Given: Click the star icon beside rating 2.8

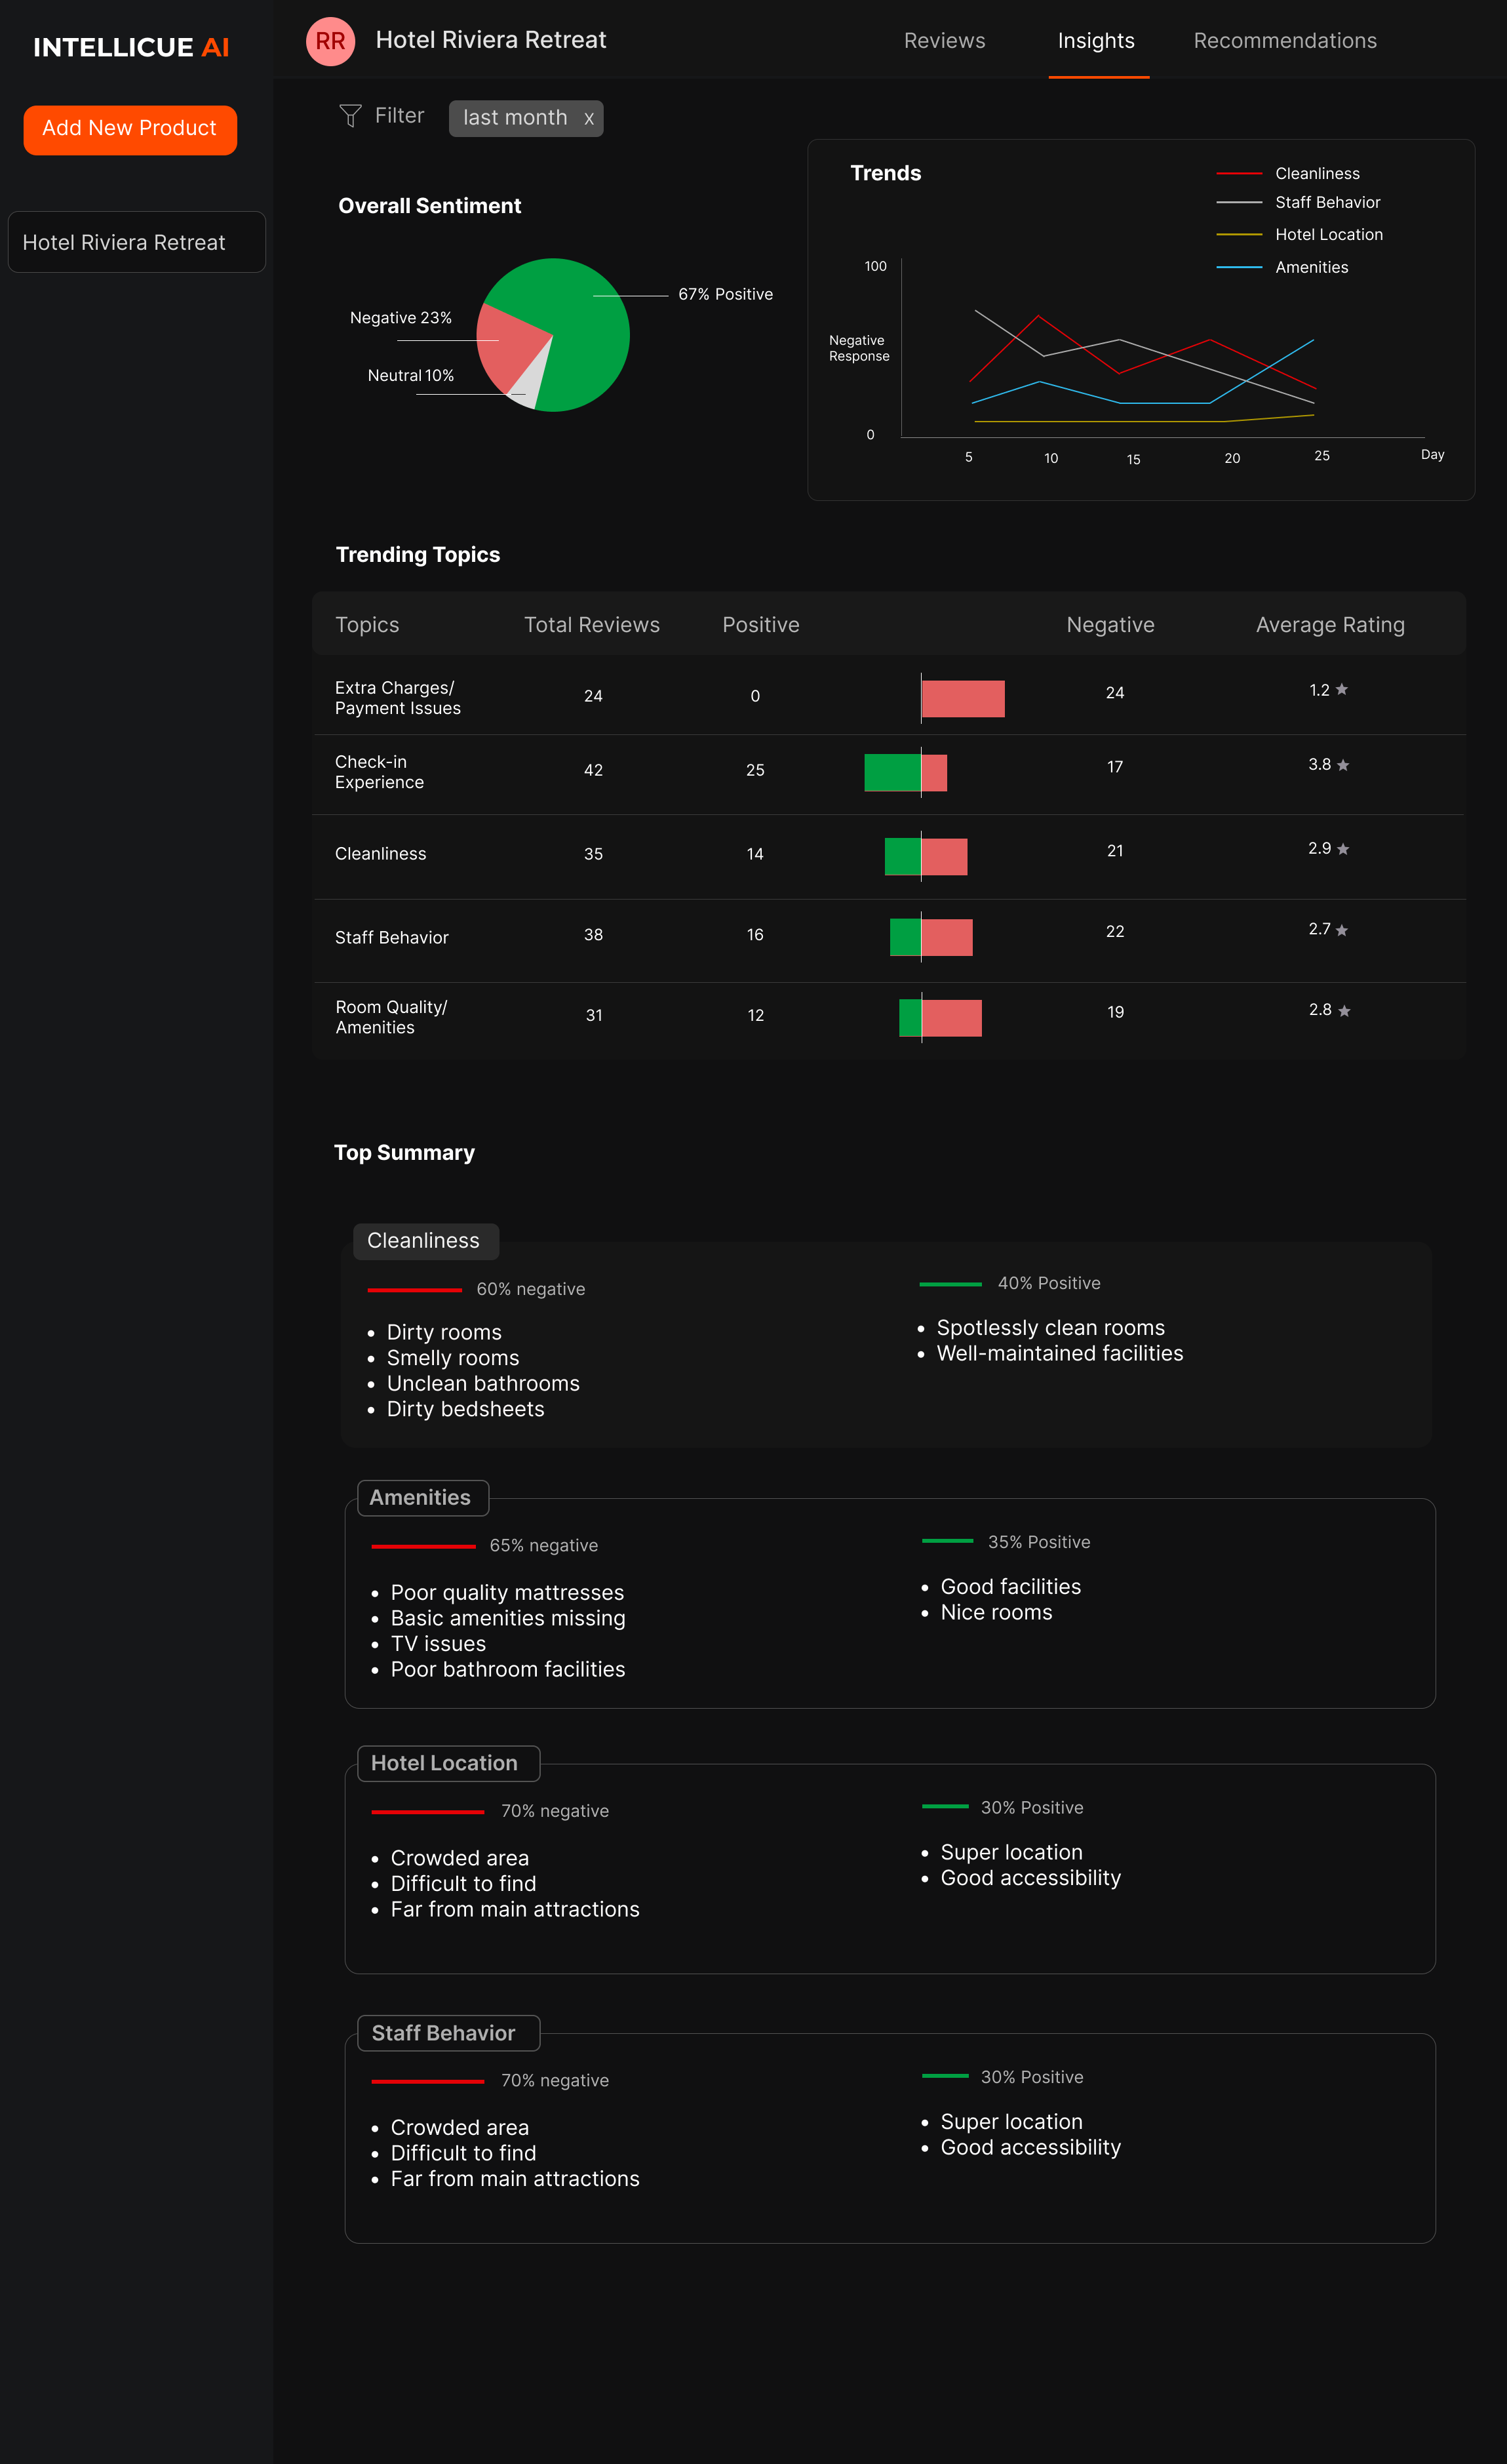Looking at the screenshot, I should 1344,1011.
